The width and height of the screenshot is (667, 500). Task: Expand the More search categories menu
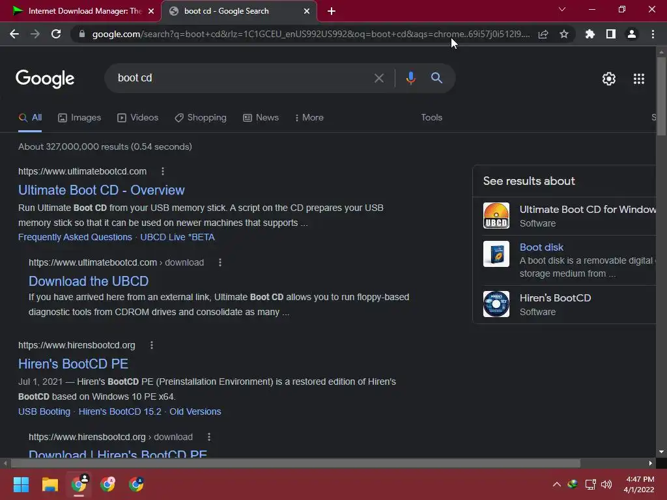309,118
